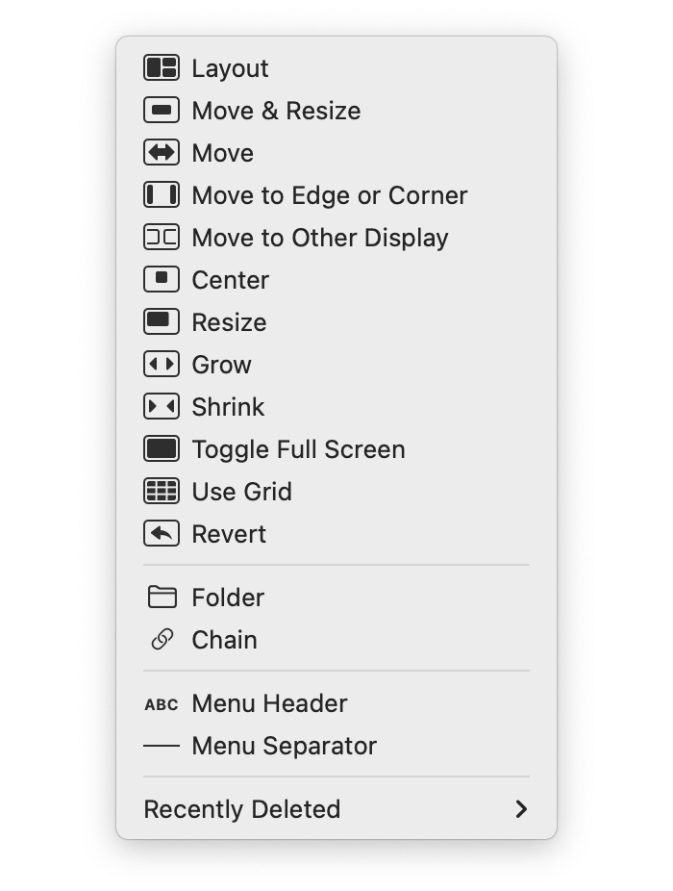Add a Menu Header item
The height and width of the screenshot is (891, 673).
coord(269,703)
